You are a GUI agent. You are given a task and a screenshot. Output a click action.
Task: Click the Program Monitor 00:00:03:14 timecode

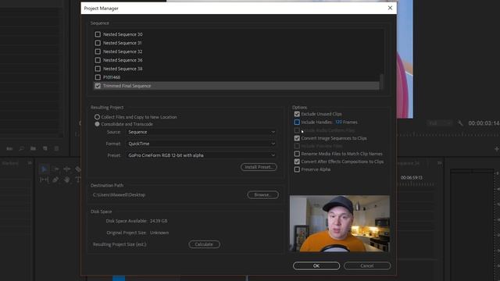click(484, 123)
